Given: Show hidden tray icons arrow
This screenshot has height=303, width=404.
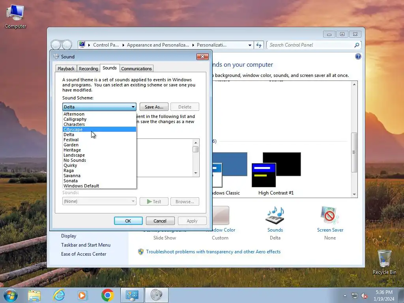Looking at the screenshot, I should (x=345, y=296).
